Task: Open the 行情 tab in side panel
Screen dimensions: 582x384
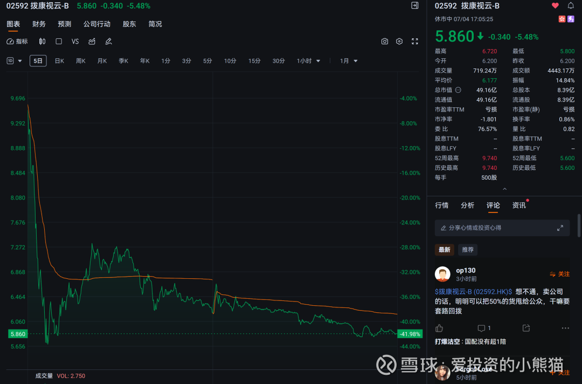Action: pos(442,205)
